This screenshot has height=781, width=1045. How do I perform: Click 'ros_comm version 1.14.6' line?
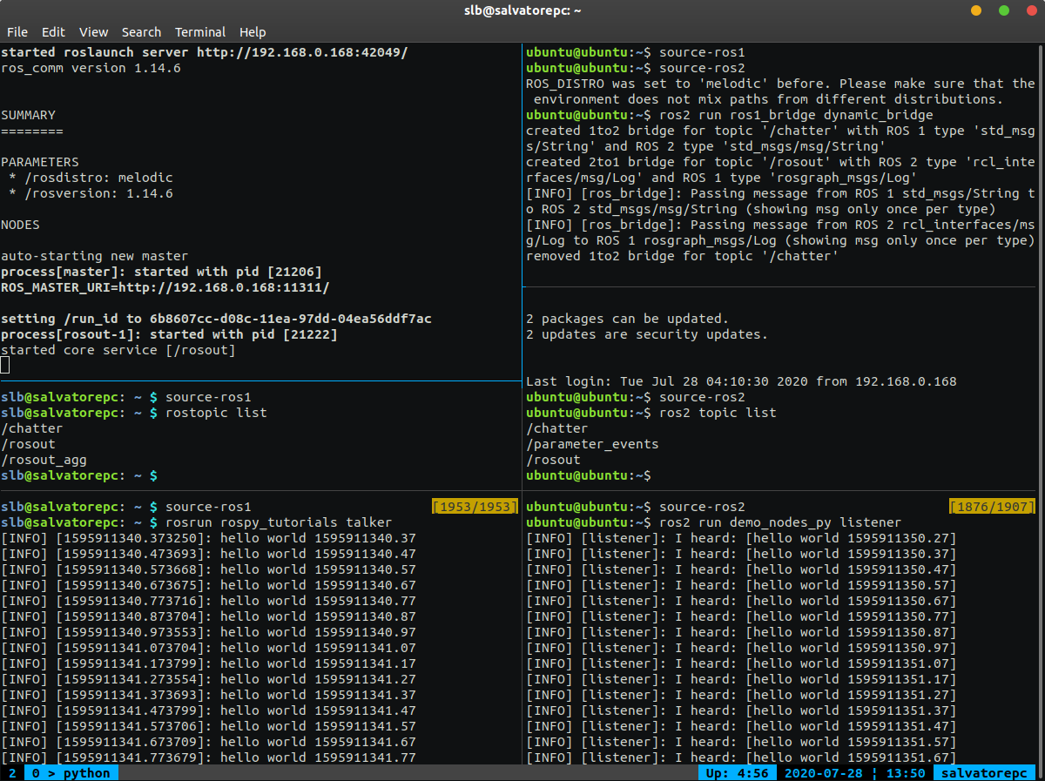point(91,68)
